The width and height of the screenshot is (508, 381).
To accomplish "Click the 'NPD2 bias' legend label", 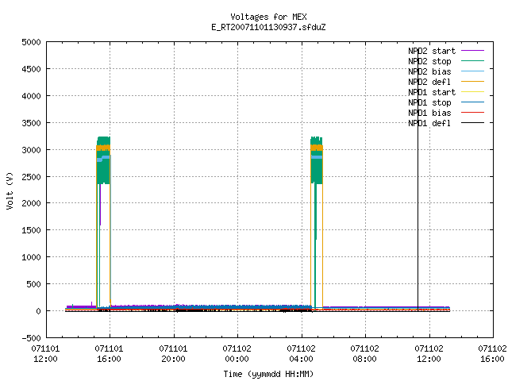I will (x=429, y=71).
